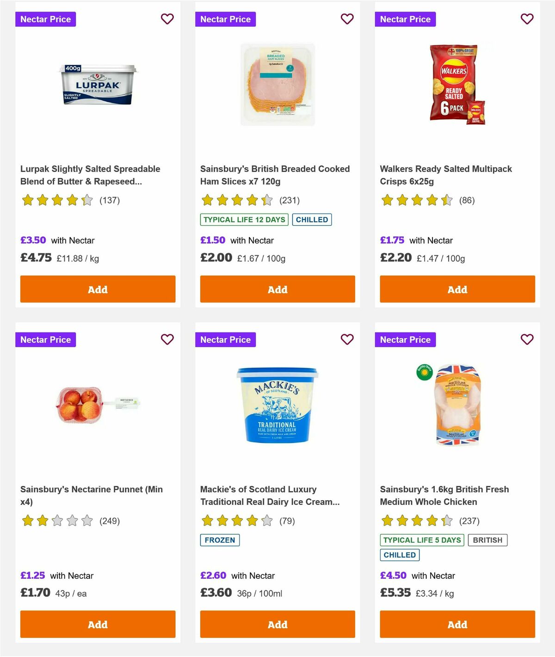
Task: Click the heart icon on Walkers crisps card
Action: [x=527, y=19]
